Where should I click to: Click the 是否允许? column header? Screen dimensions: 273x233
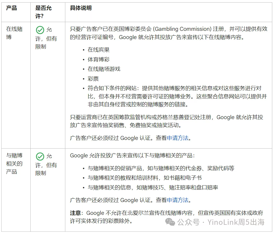pos(43,12)
